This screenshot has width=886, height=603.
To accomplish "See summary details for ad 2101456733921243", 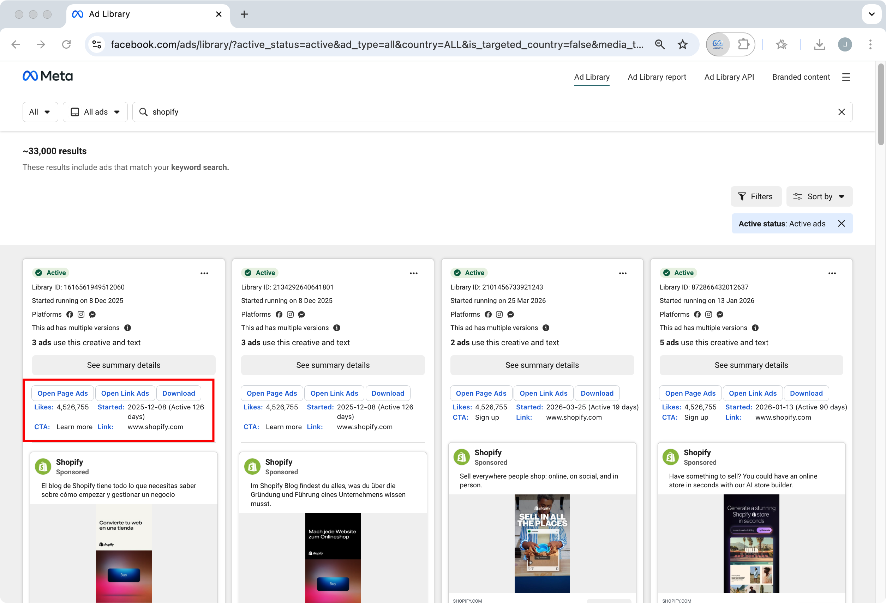I will tap(542, 365).
